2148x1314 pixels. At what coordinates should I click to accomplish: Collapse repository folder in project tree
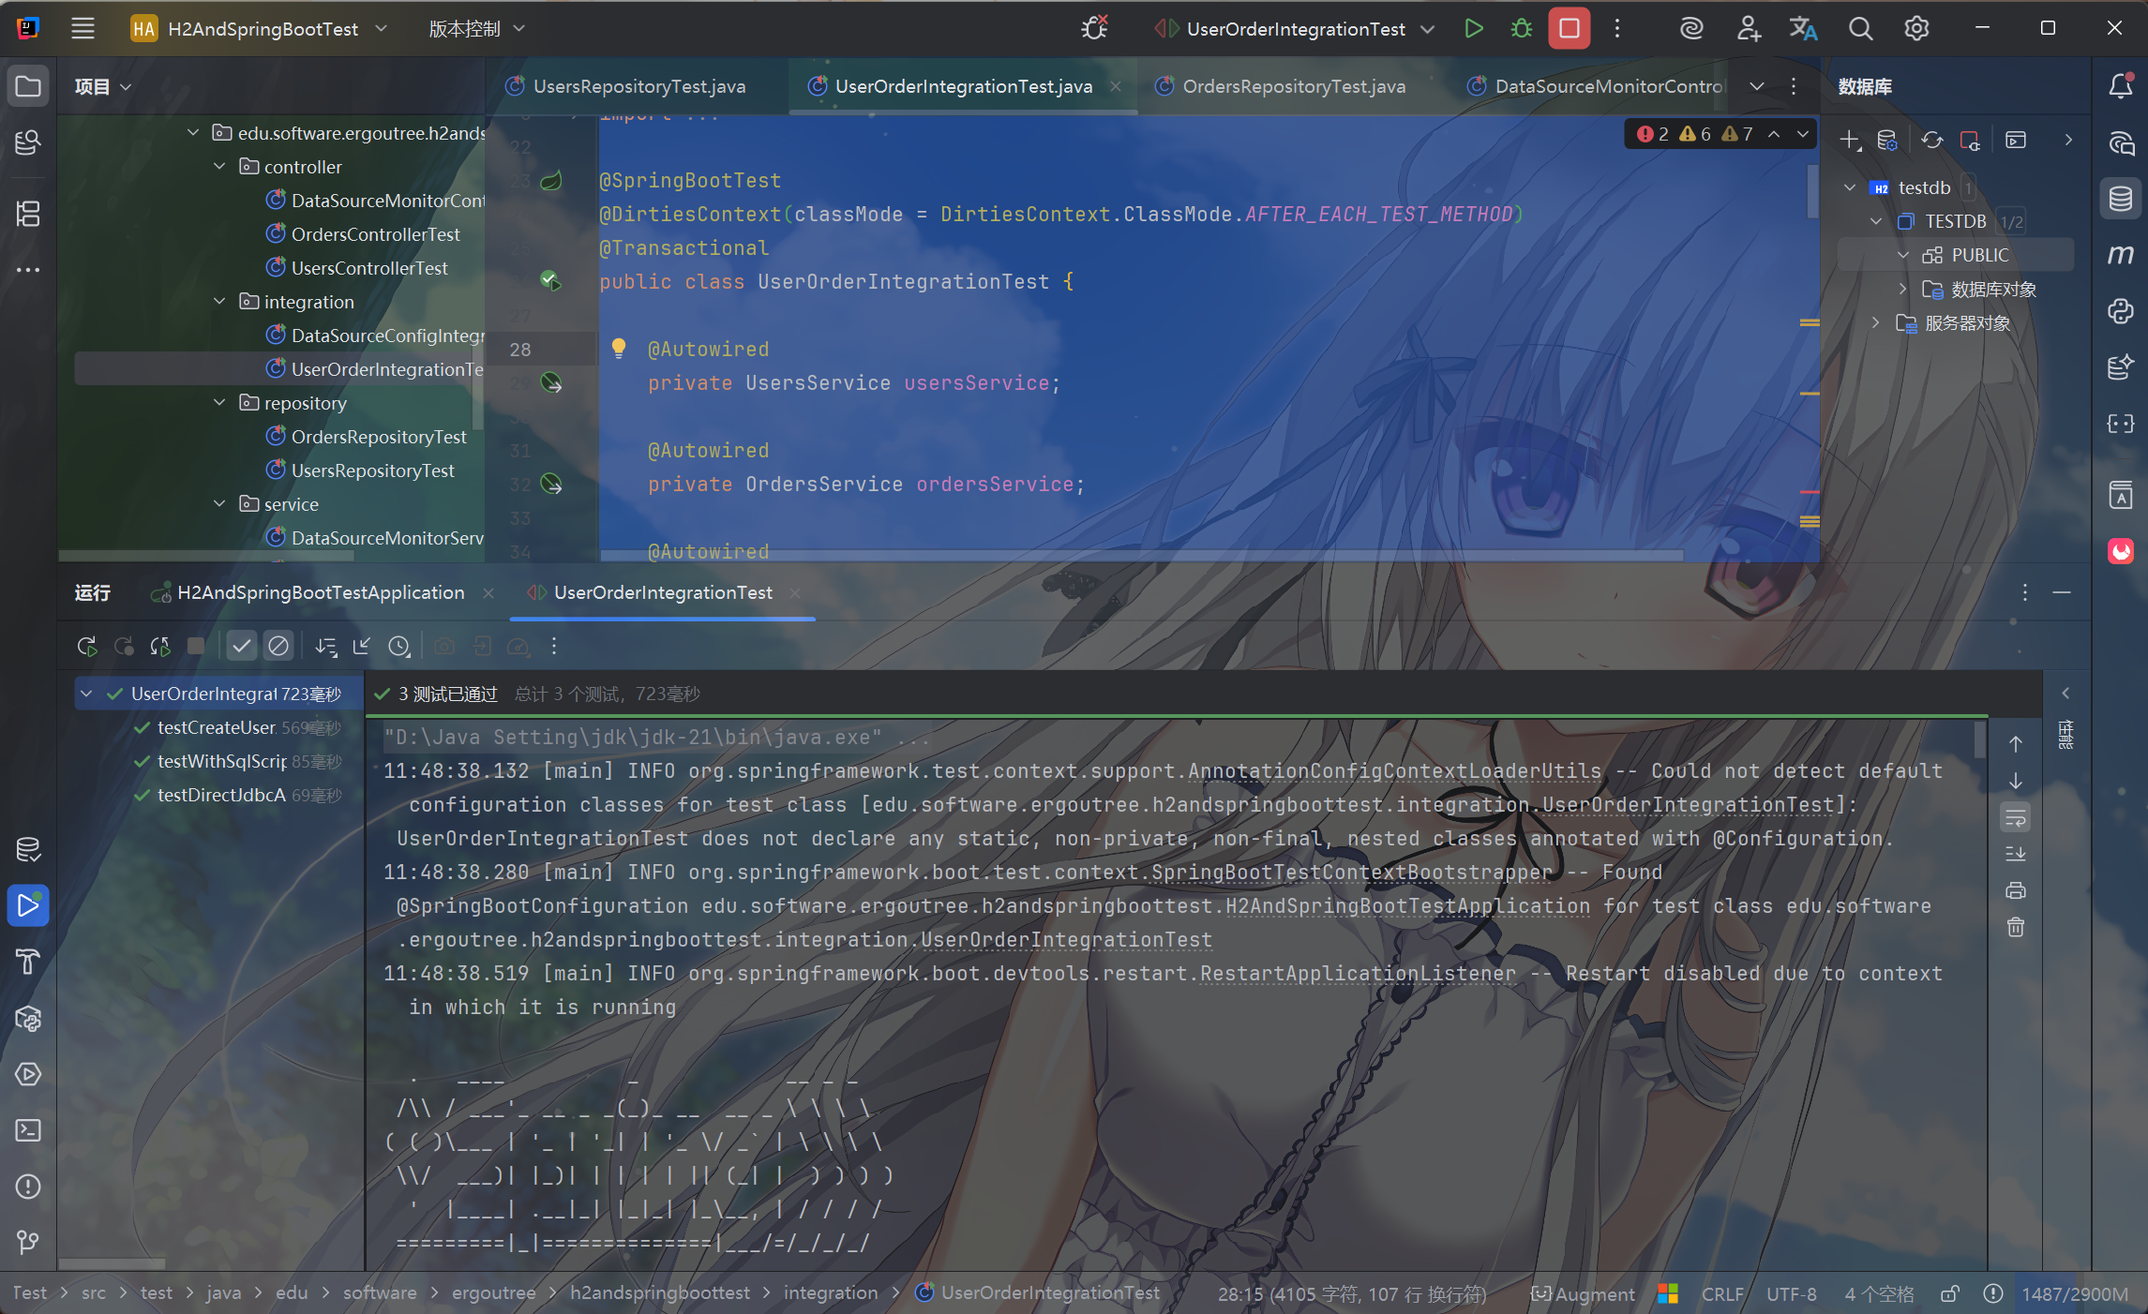point(219,402)
